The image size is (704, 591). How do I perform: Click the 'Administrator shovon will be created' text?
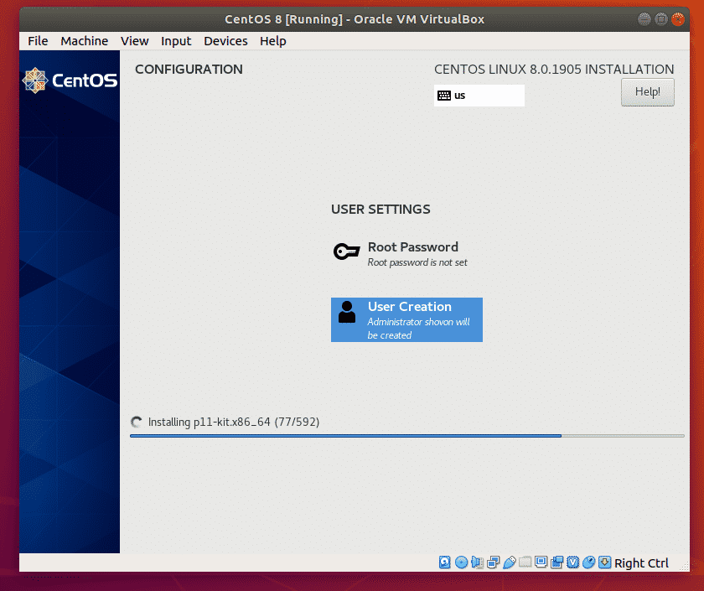(x=418, y=329)
